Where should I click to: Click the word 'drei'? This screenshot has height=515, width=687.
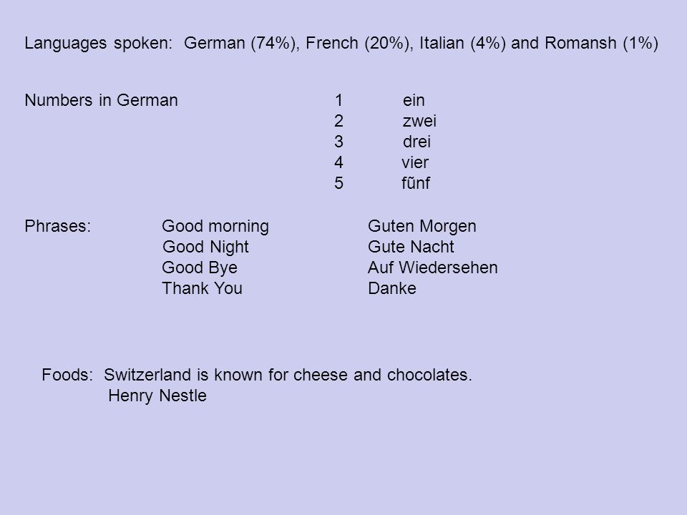(416, 142)
